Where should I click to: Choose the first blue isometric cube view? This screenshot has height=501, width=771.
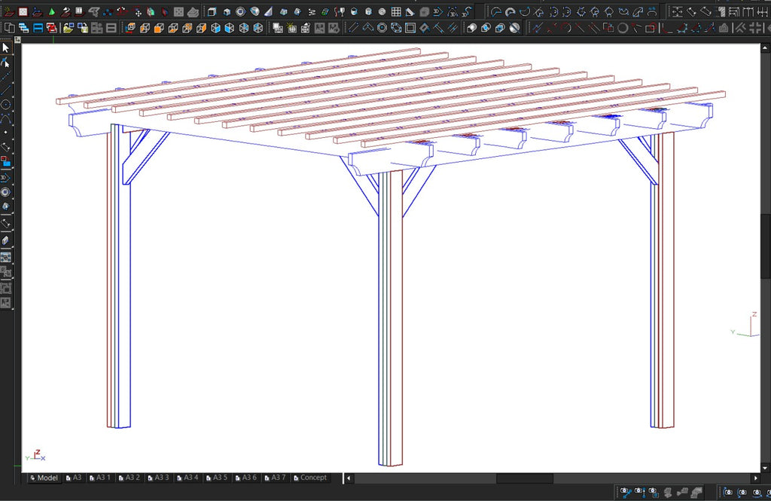(215, 28)
